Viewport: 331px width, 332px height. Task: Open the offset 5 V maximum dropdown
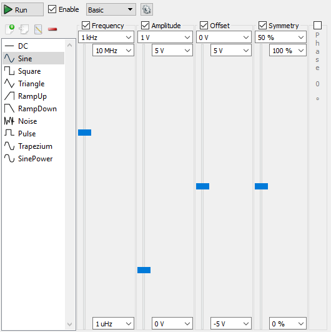click(231, 51)
